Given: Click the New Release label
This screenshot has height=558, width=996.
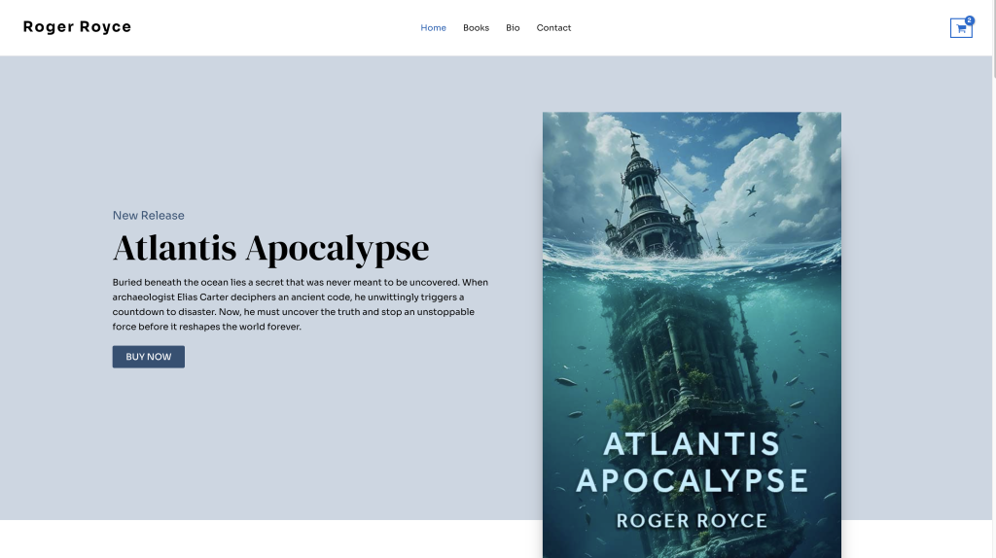Looking at the screenshot, I should coord(148,216).
